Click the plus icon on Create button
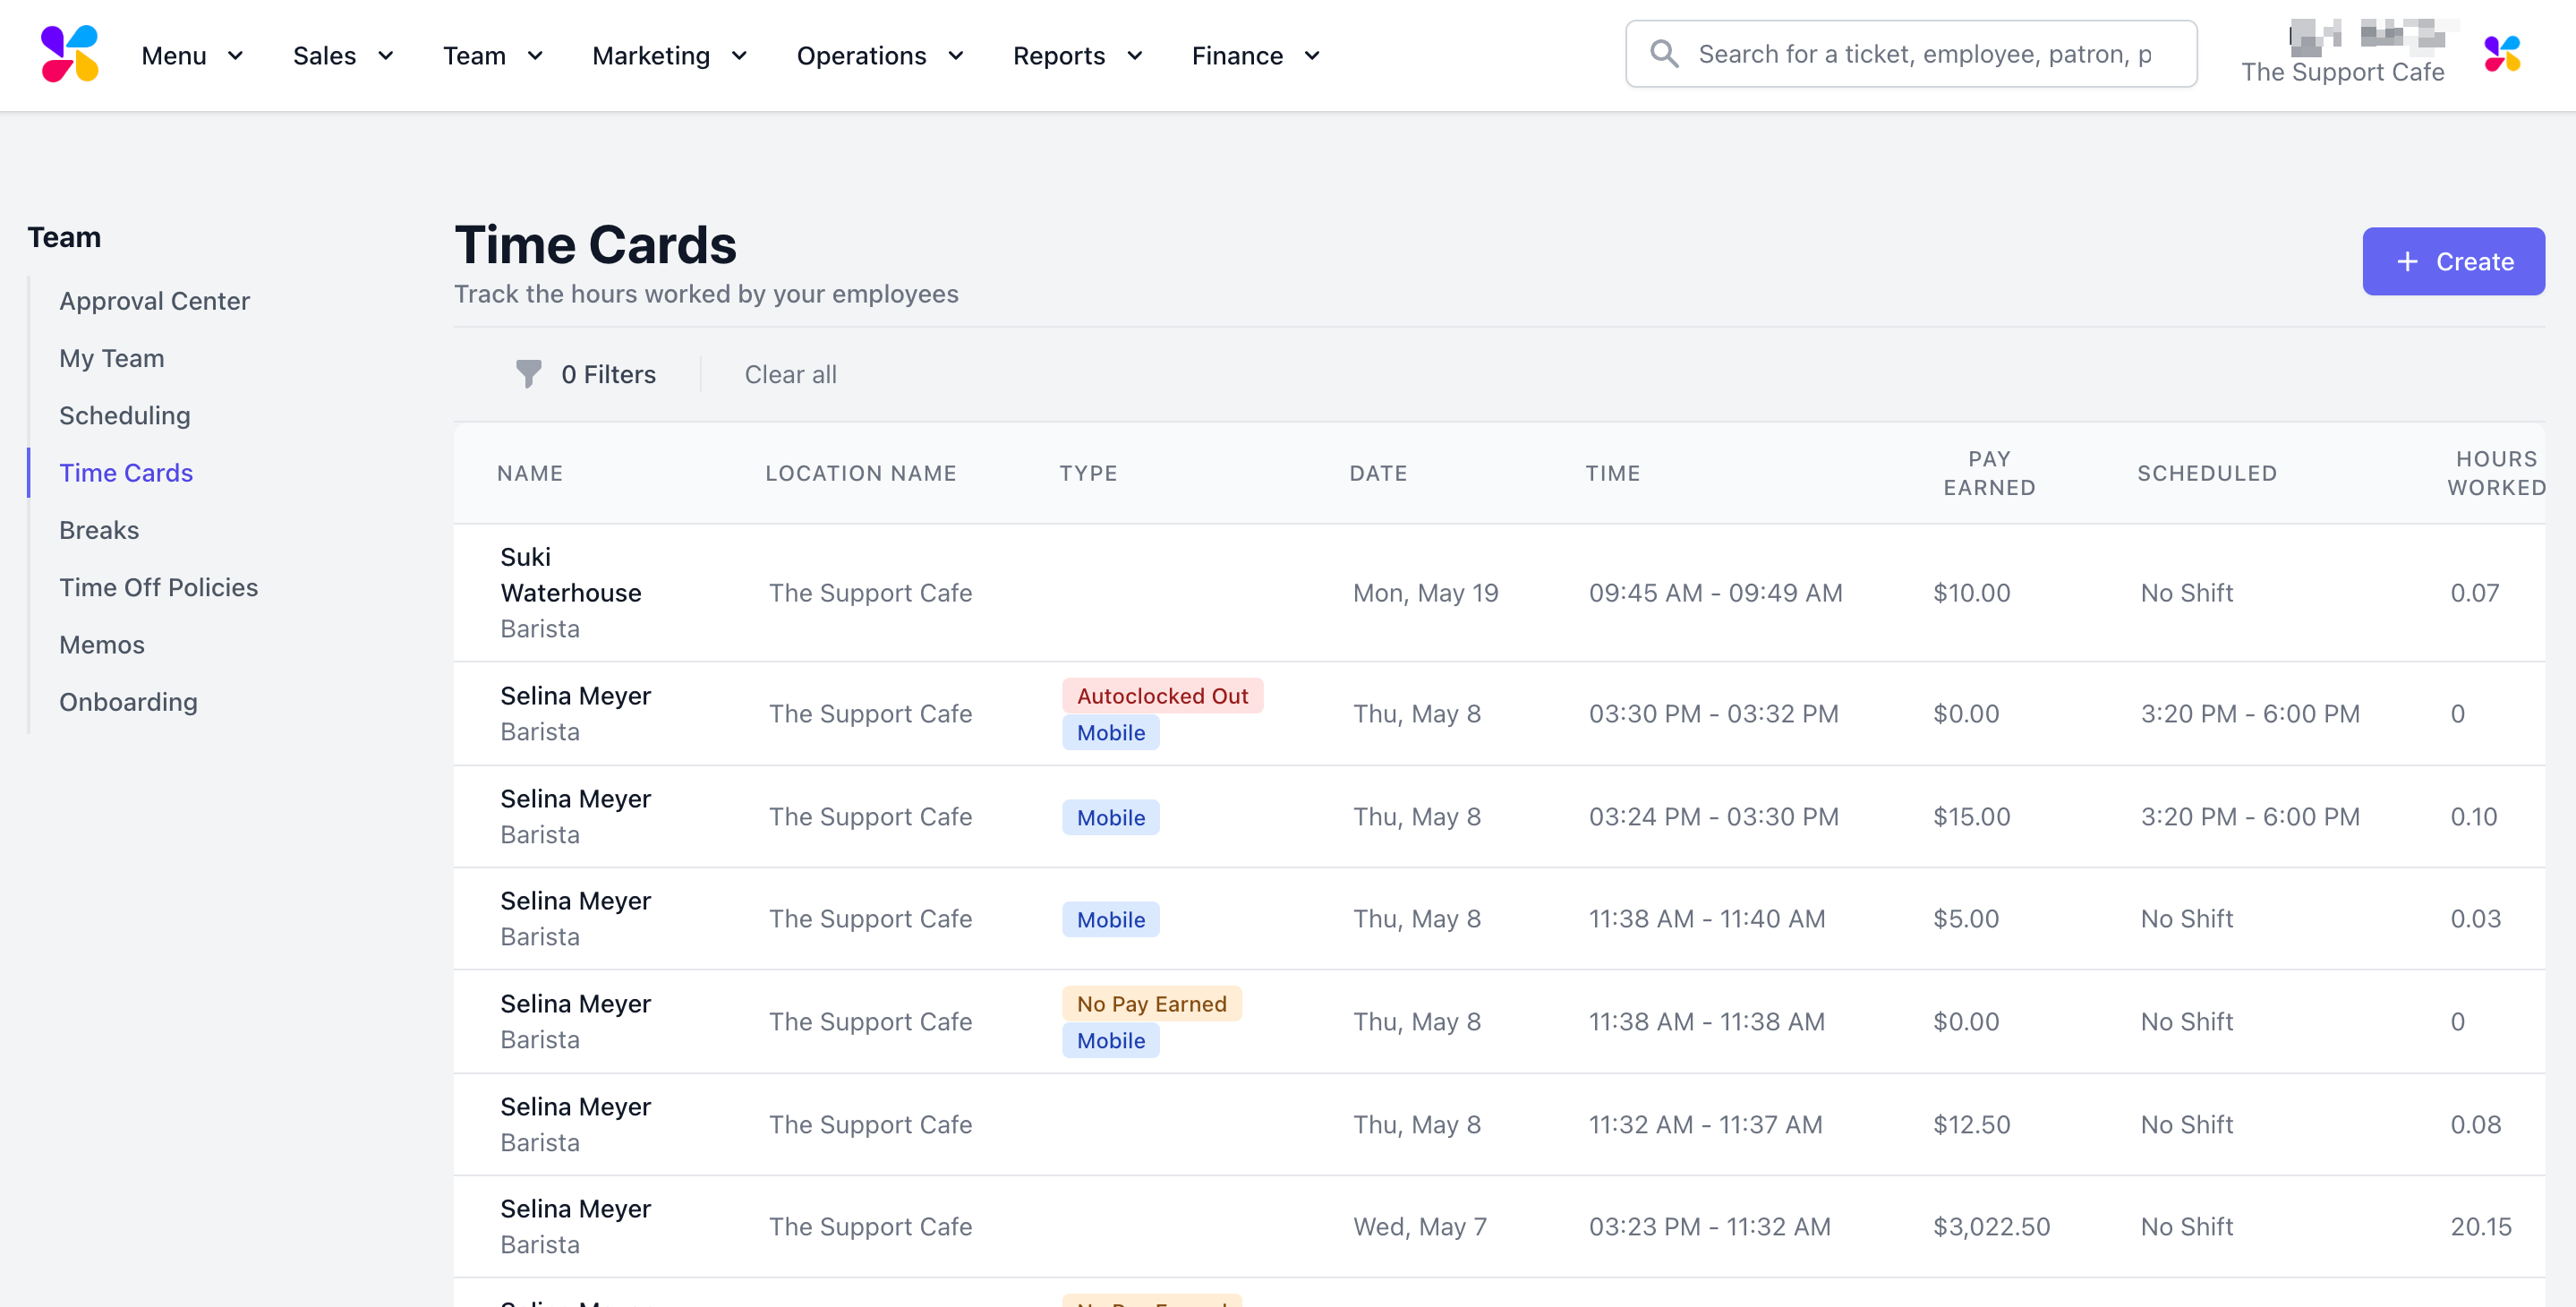Screen dimensions: 2576x1307 click(2408, 262)
